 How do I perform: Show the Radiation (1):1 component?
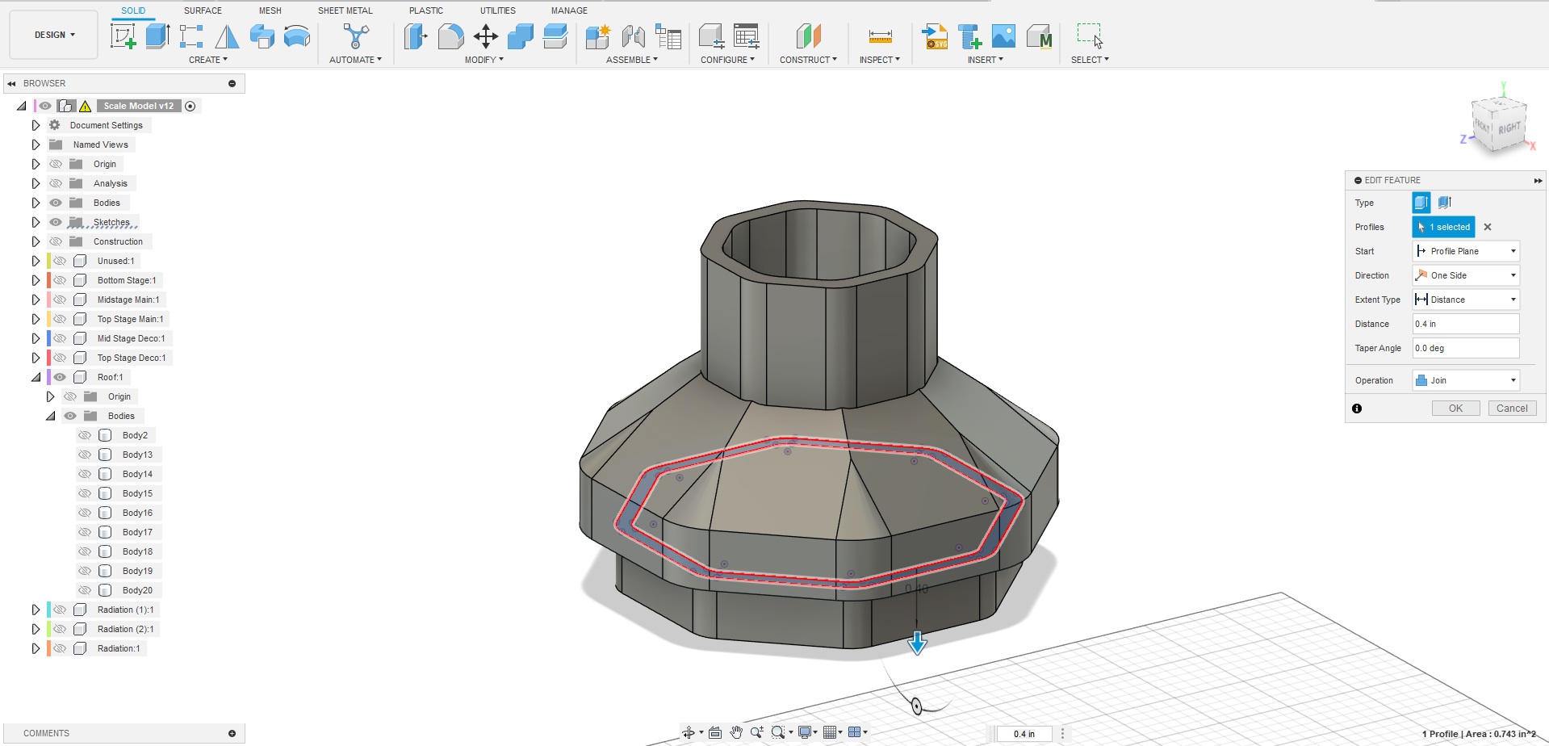pyautogui.click(x=60, y=610)
